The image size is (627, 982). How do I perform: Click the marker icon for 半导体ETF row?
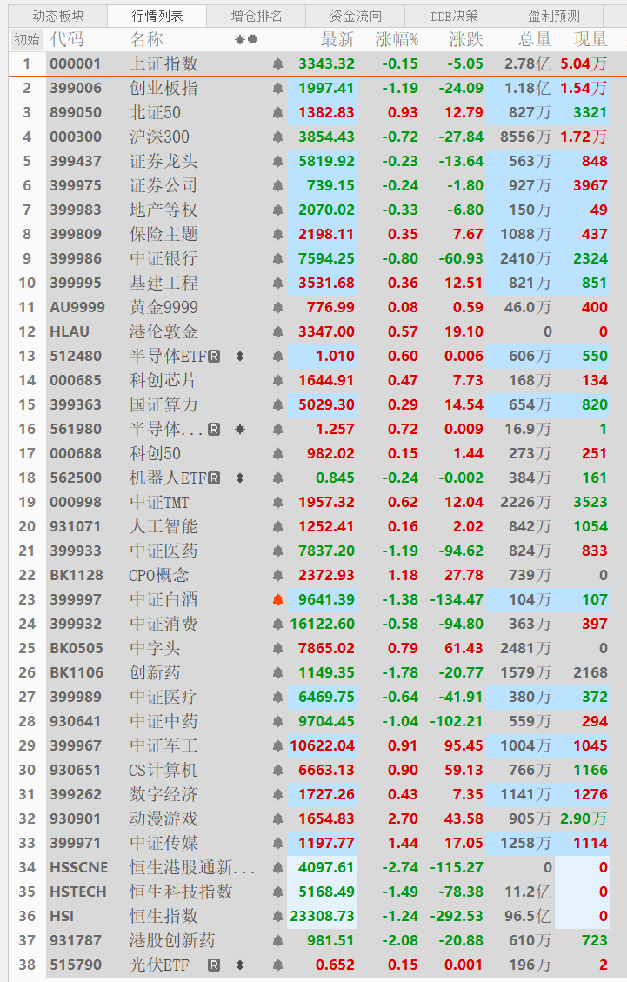[x=240, y=357]
